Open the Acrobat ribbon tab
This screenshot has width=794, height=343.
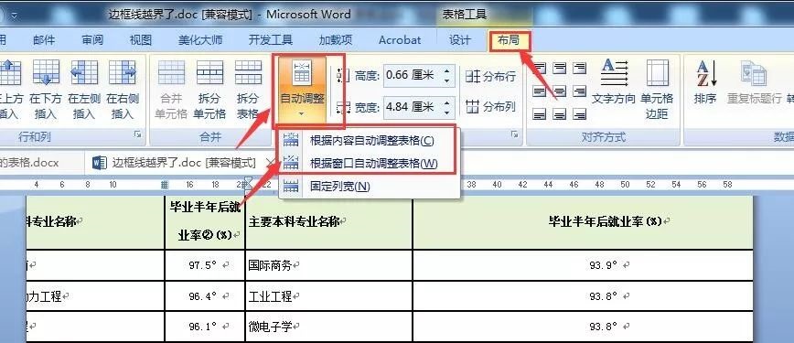(400, 40)
